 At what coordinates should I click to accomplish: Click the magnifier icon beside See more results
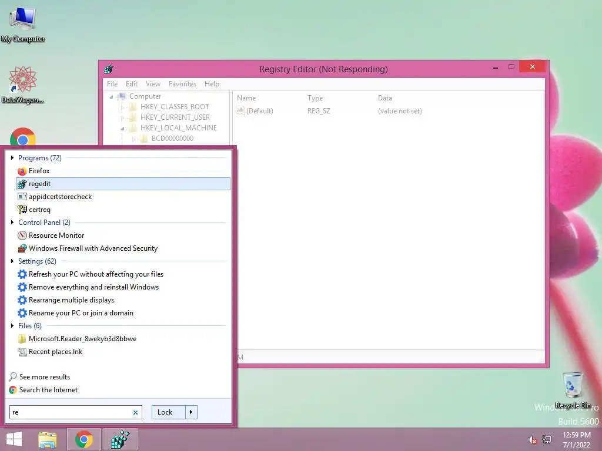tap(13, 376)
